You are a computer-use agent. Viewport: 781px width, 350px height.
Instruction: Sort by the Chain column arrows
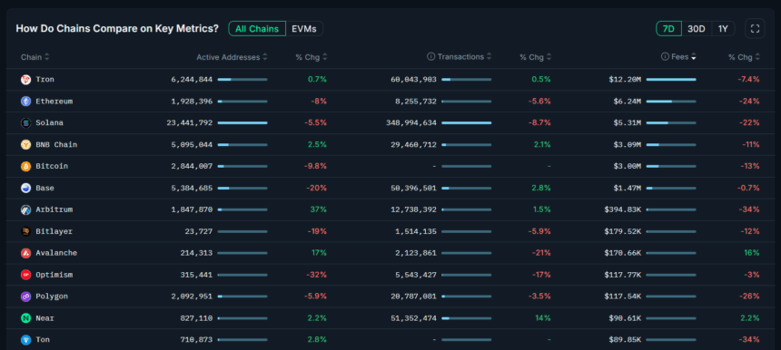point(47,57)
